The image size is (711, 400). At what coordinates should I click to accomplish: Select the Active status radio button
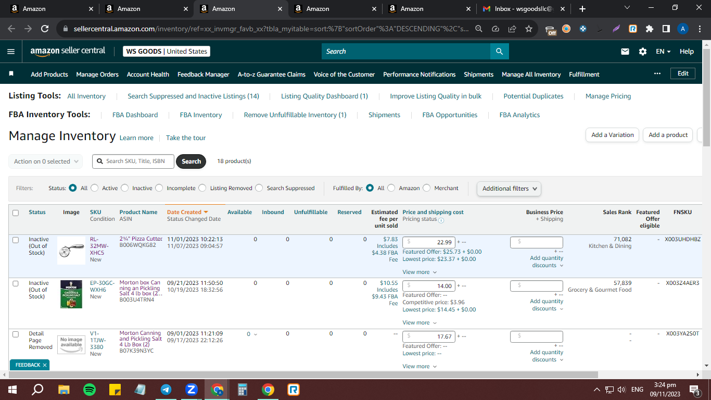click(x=95, y=188)
